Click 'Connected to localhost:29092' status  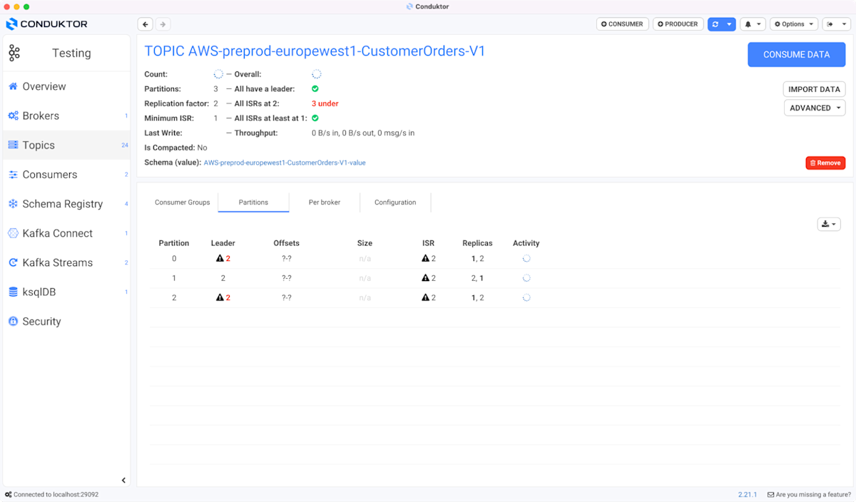click(56, 494)
